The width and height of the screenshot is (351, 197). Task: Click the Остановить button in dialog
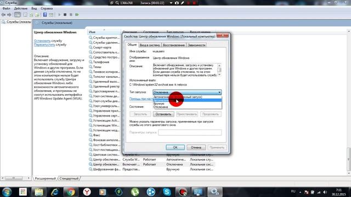click(x=163, y=114)
